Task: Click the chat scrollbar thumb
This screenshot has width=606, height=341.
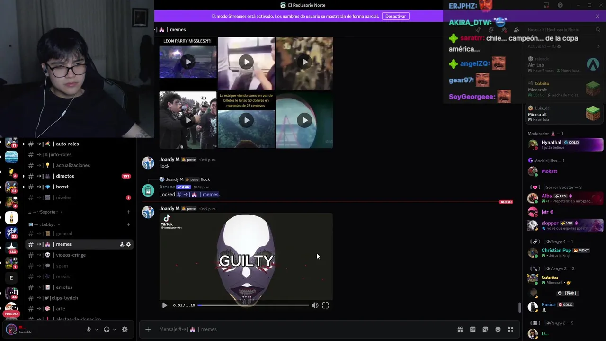Action: [x=519, y=307]
